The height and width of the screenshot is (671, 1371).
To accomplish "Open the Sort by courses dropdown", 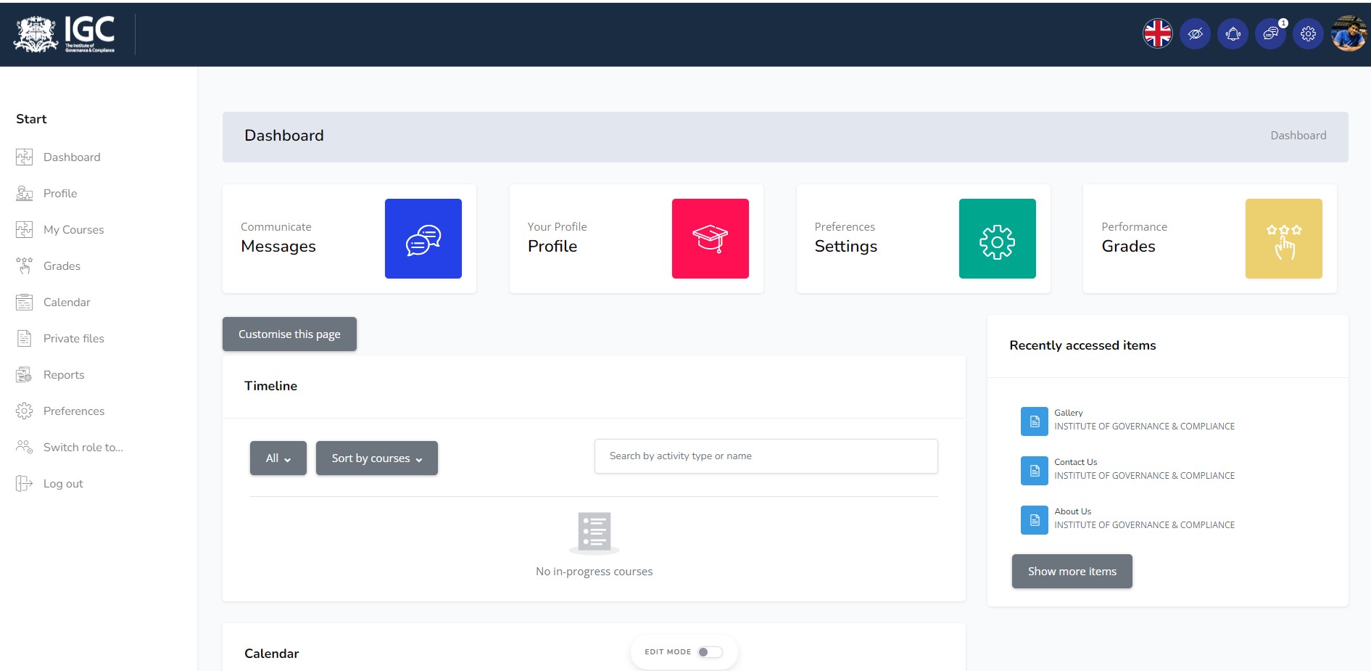I will (376, 458).
